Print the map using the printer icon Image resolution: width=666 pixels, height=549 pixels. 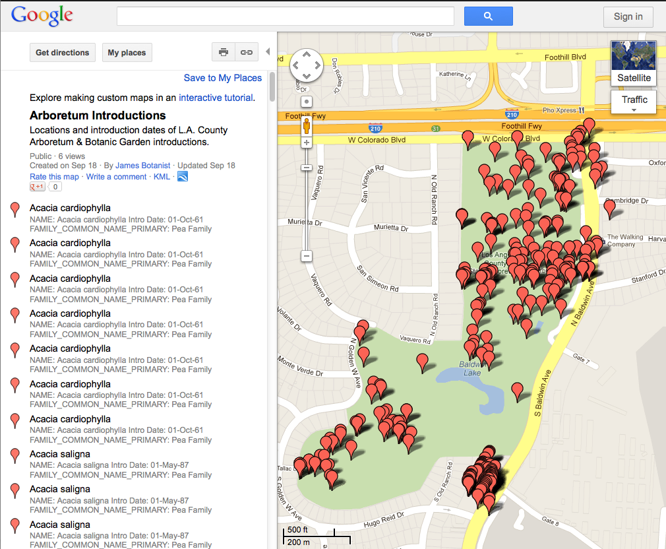pyautogui.click(x=224, y=53)
